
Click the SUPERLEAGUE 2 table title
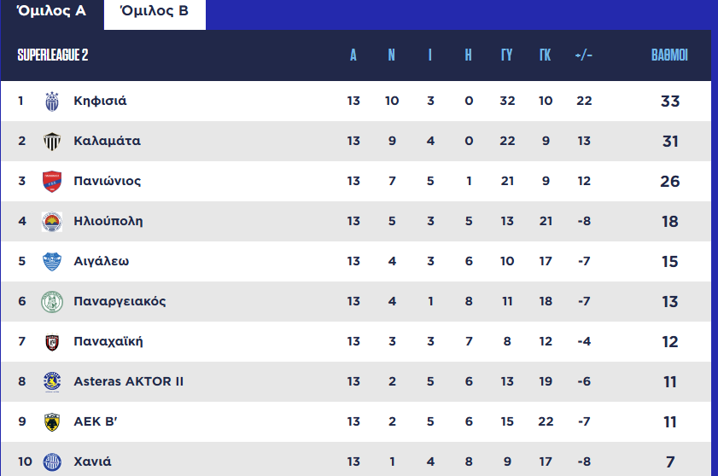(53, 55)
